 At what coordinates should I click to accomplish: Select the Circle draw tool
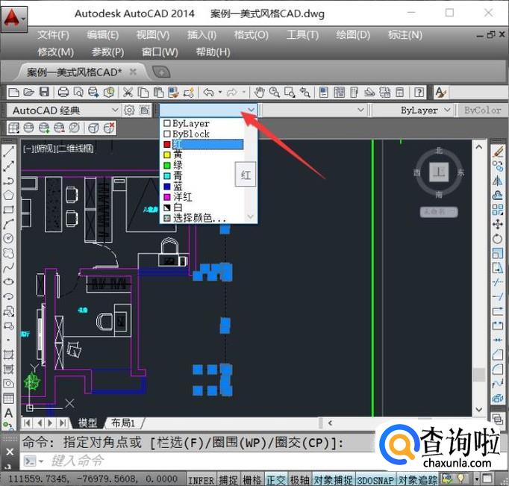(9, 238)
